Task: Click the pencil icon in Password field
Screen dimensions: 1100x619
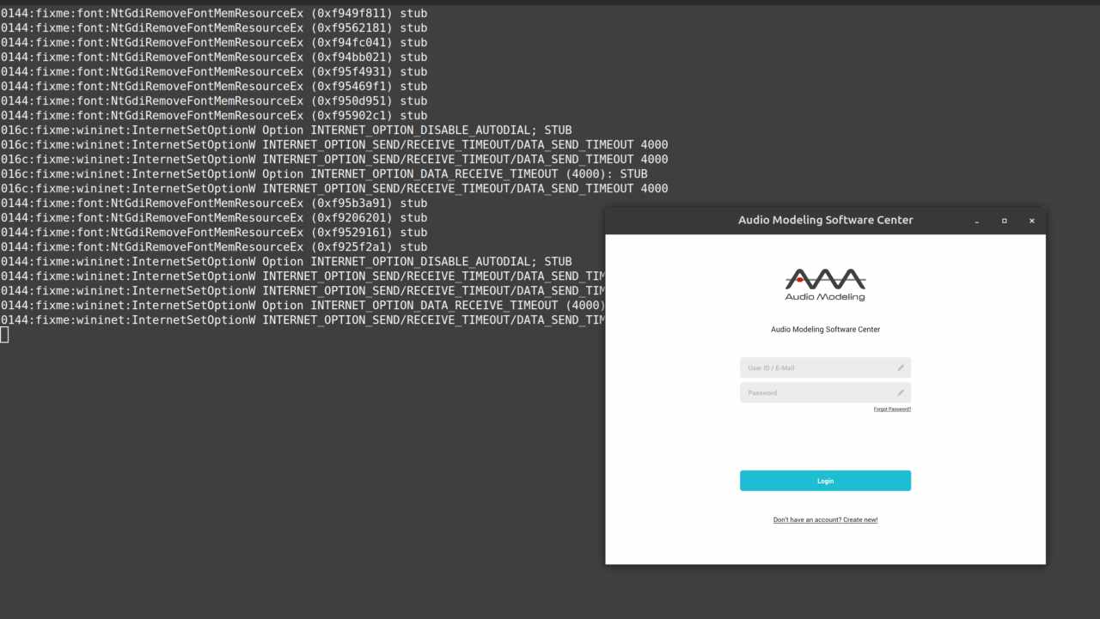Action: coord(901,392)
